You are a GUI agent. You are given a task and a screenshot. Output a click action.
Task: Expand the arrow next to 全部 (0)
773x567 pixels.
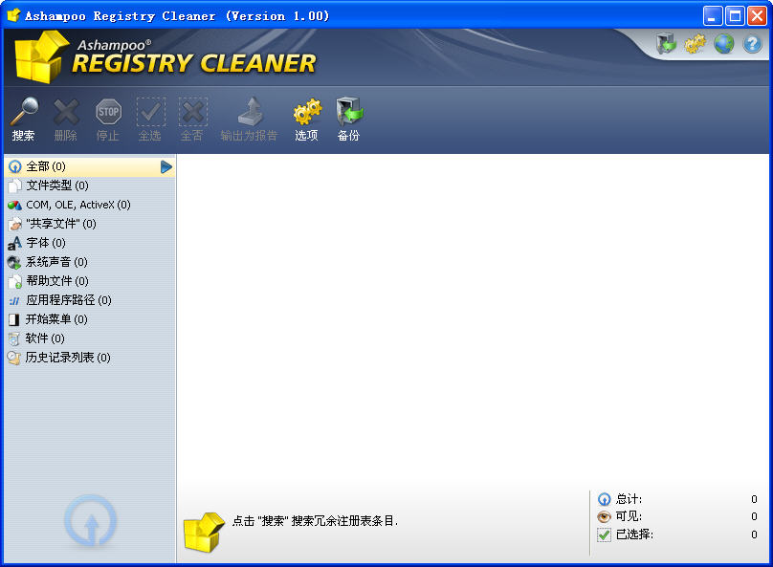(x=166, y=166)
